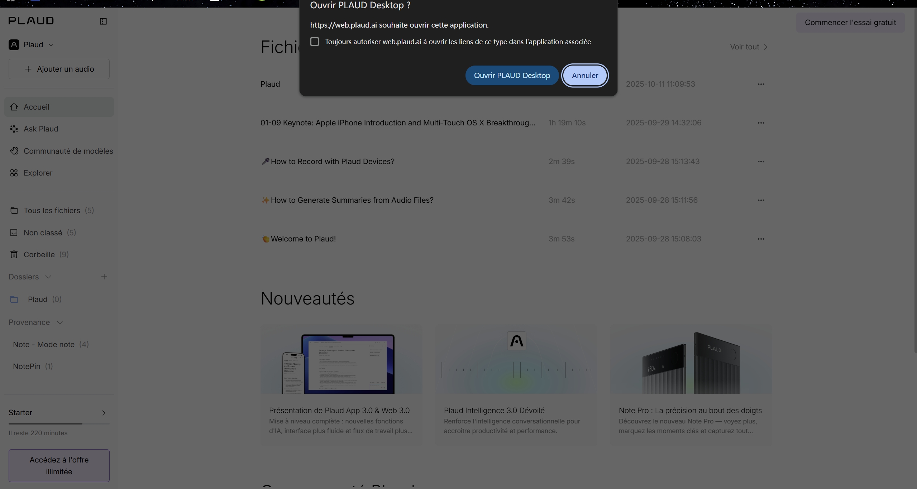The width and height of the screenshot is (917, 489).
Task: Click the Plaud Intelligence logo icon on card
Action: point(516,341)
